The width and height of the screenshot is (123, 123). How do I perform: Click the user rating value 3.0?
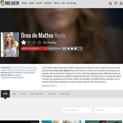(64, 49)
